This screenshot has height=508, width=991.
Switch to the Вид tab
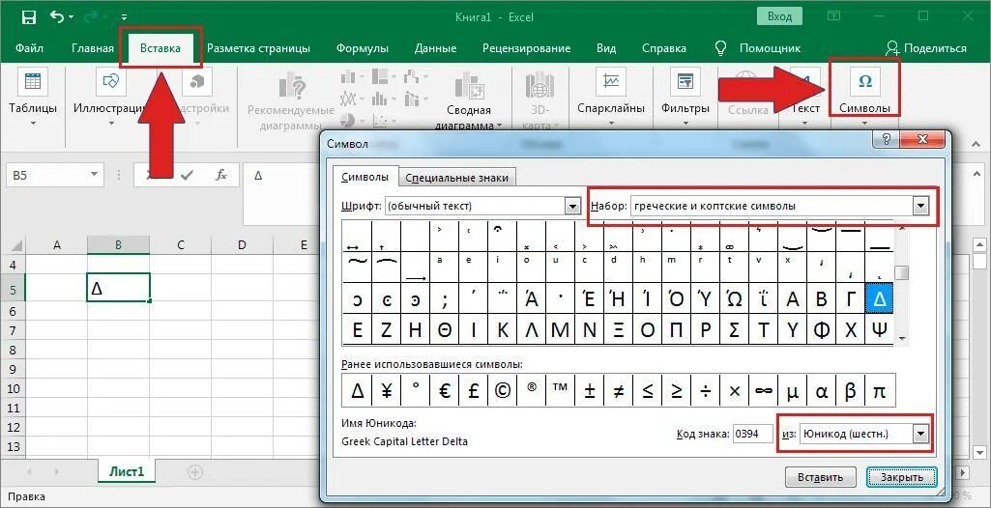coord(606,48)
